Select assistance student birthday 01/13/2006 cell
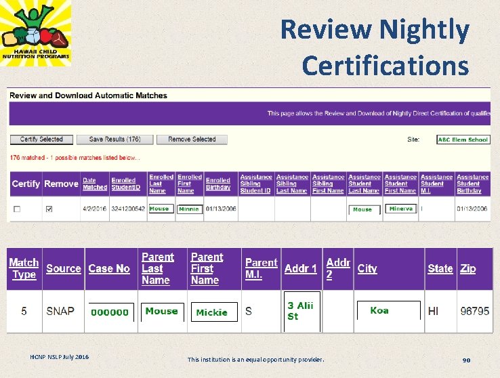This screenshot has width=500, height=378. click(472, 209)
